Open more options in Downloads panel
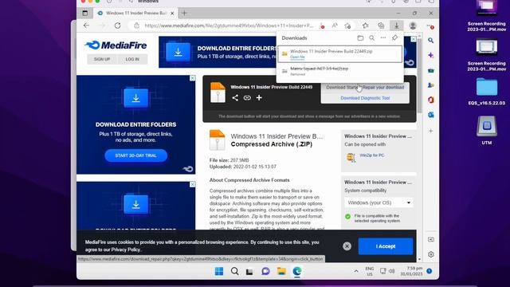The height and width of the screenshot is (287, 510). (383, 37)
